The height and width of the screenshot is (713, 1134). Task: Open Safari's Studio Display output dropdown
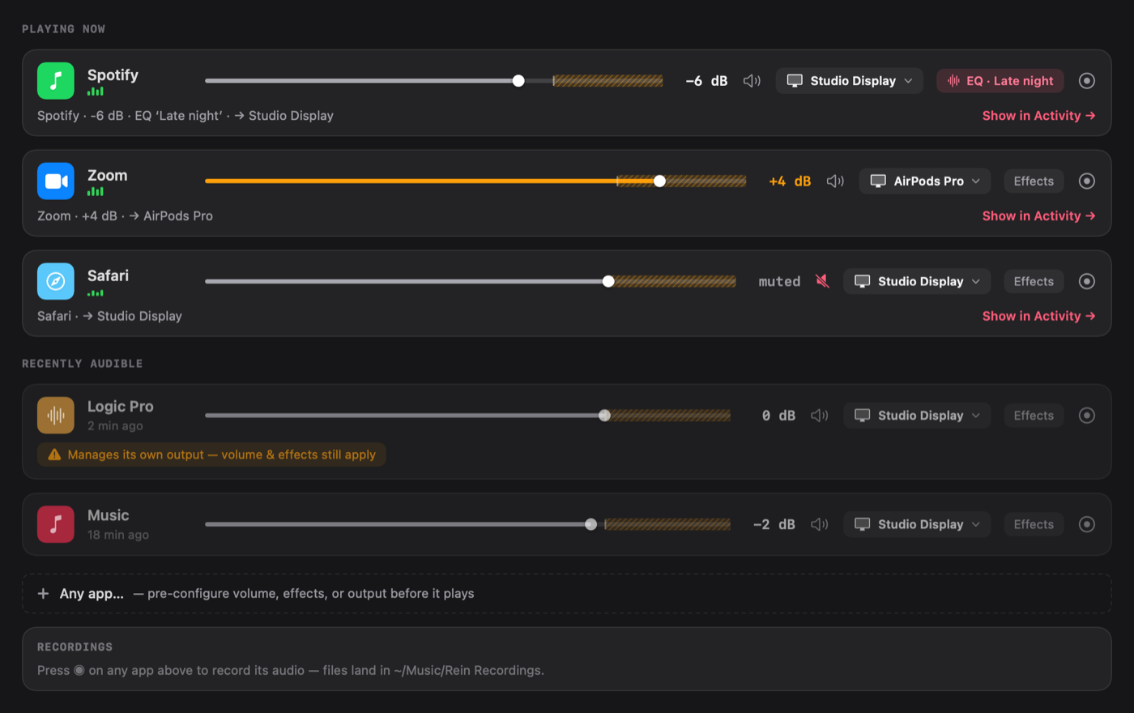[x=917, y=282]
